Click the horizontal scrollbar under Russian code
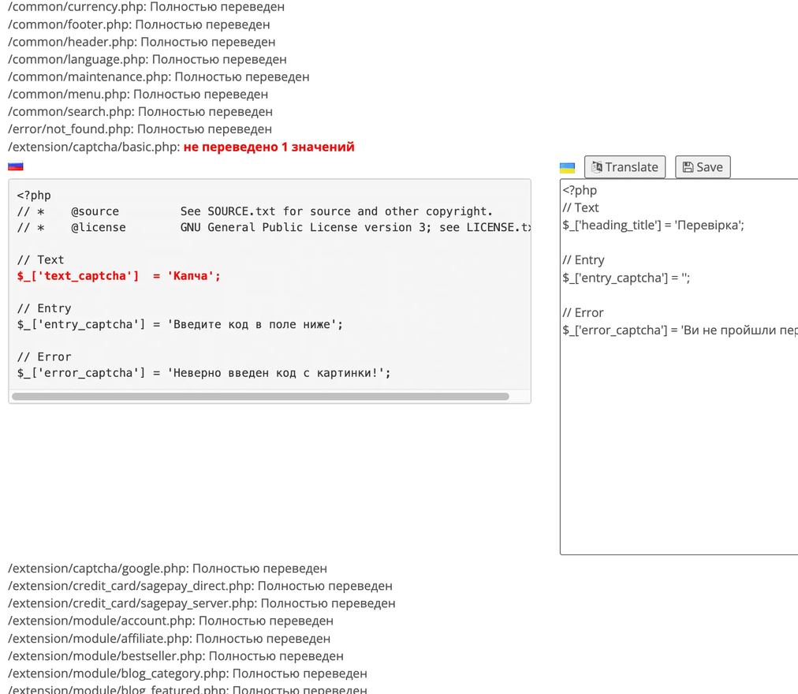 click(260, 396)
